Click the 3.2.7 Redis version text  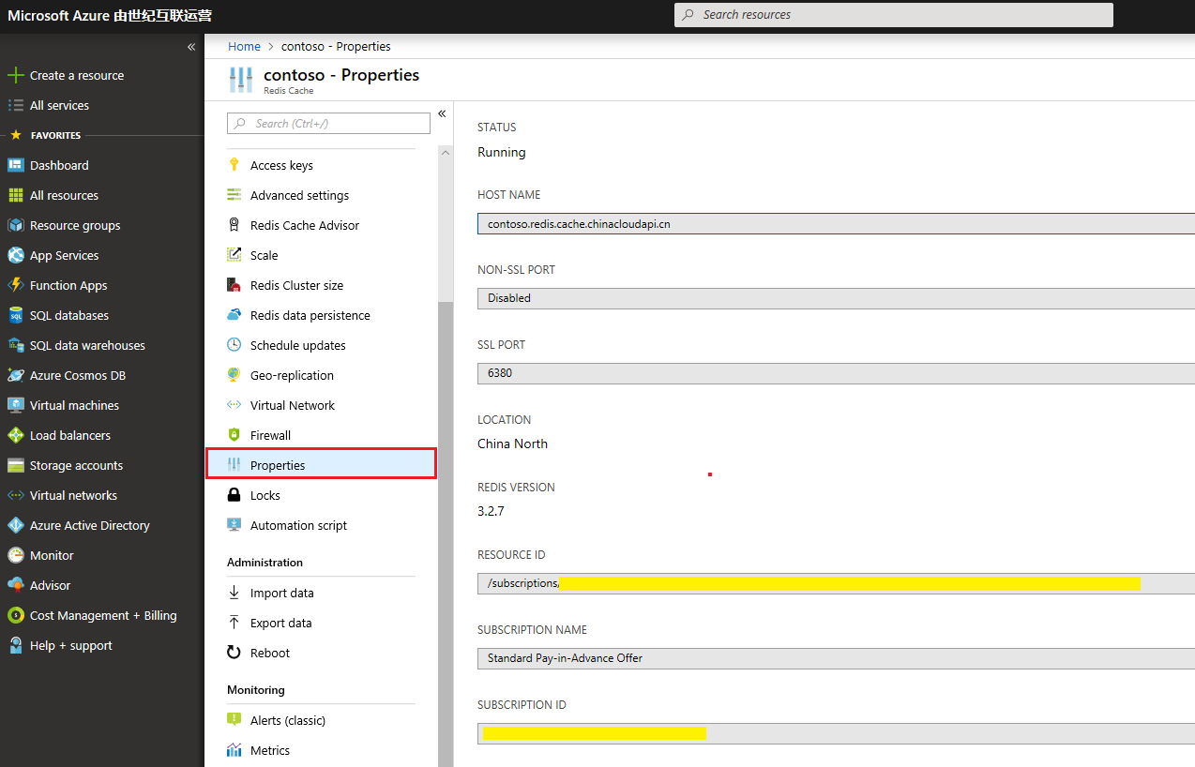pyautogui.click(x=492, y=511)
